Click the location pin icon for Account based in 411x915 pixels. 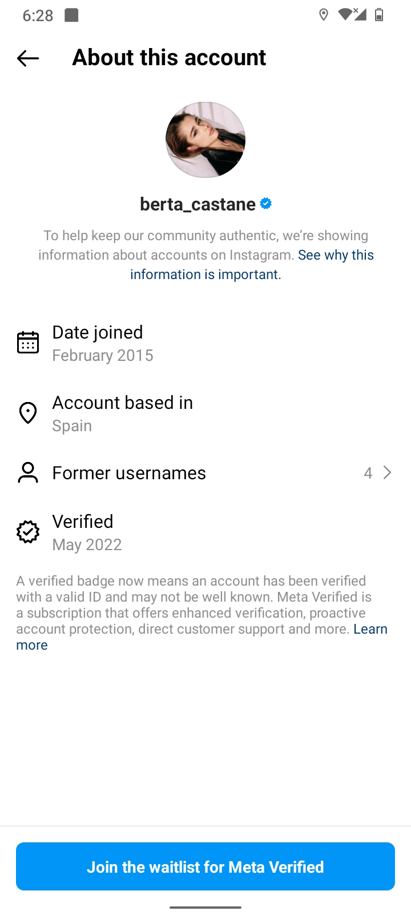(x=28, y=412)
